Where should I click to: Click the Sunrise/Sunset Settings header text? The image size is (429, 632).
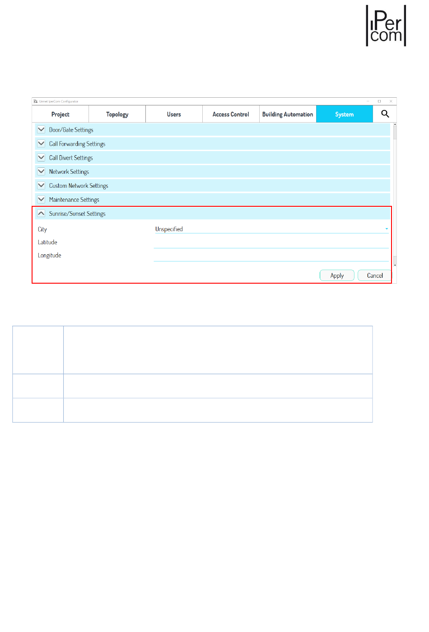coord(77,214)
